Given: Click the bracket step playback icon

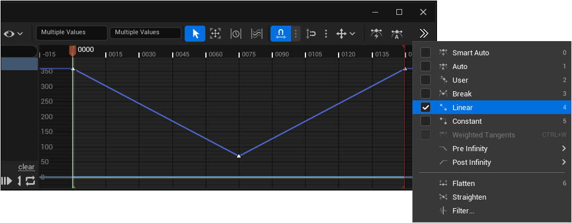Looking at the screenshot, I should pos(19,180).
